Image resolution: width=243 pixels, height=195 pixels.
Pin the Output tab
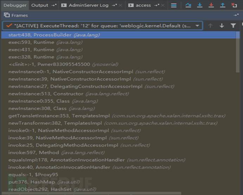tap(54, 5)
